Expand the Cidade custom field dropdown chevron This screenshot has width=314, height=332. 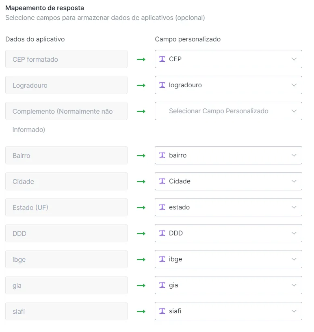(294, 181)
